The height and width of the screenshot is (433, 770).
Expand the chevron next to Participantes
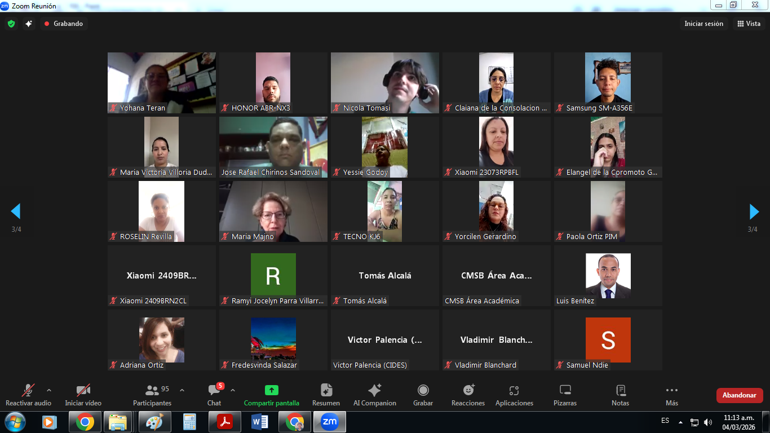pyautogui.click(x=182, y=390)
